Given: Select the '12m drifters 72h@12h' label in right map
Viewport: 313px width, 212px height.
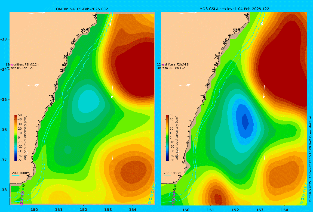Looking at the screenshot, I should 173,65.
